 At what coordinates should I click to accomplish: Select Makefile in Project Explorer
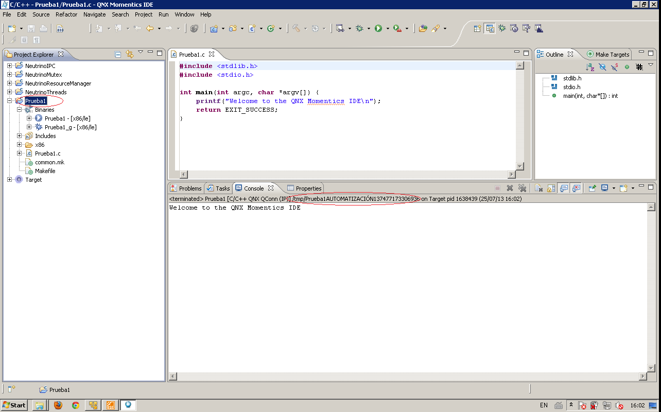pyautogui.click(x=45, y=171)
